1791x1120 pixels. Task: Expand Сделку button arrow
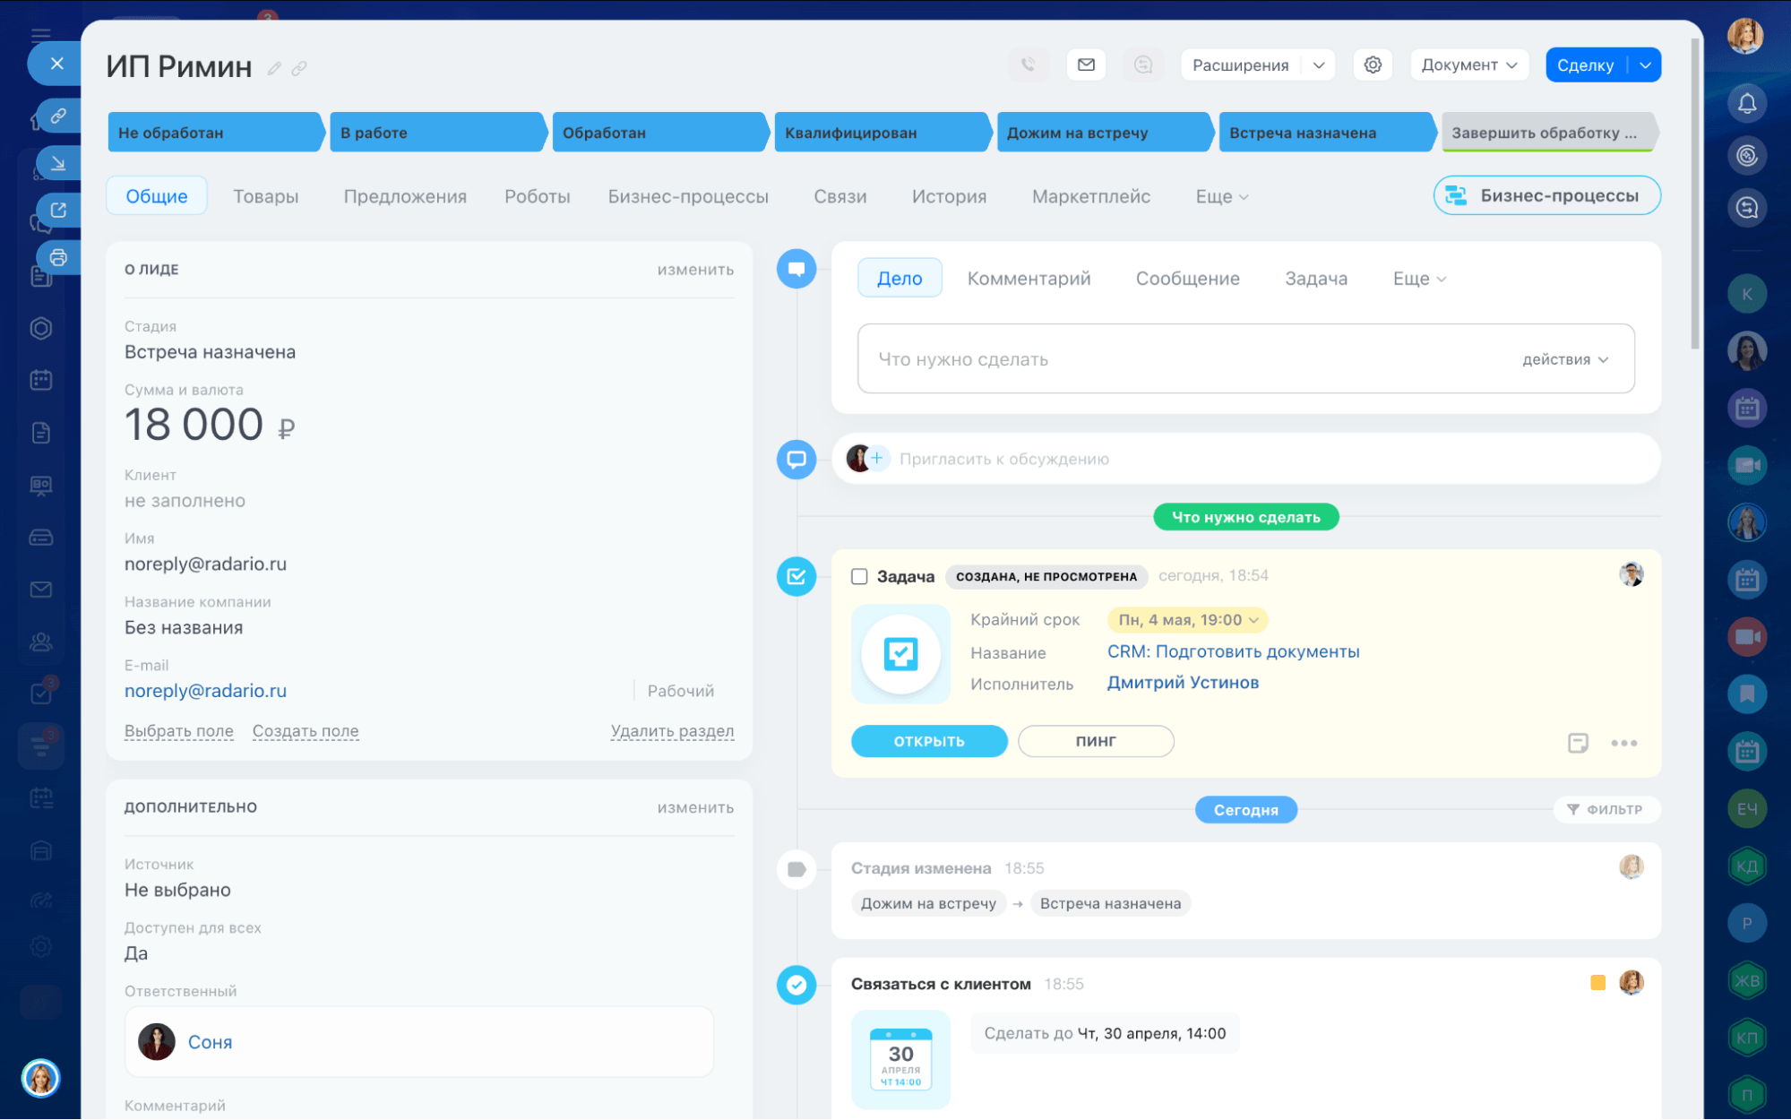pos(1645,65)
